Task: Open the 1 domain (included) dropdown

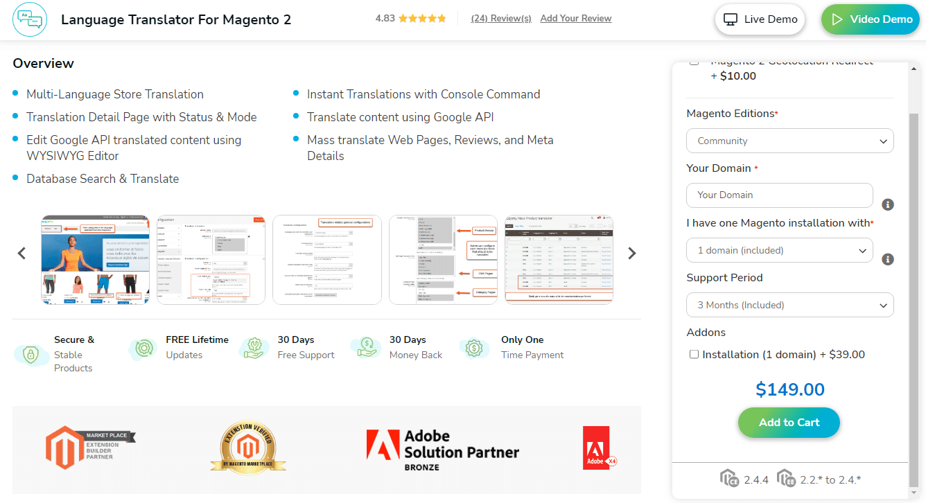Action: (780, 250)
